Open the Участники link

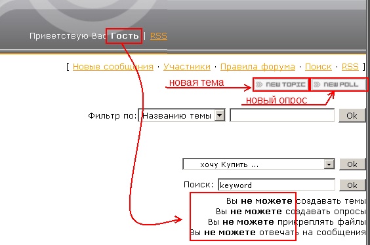point(187,67)
